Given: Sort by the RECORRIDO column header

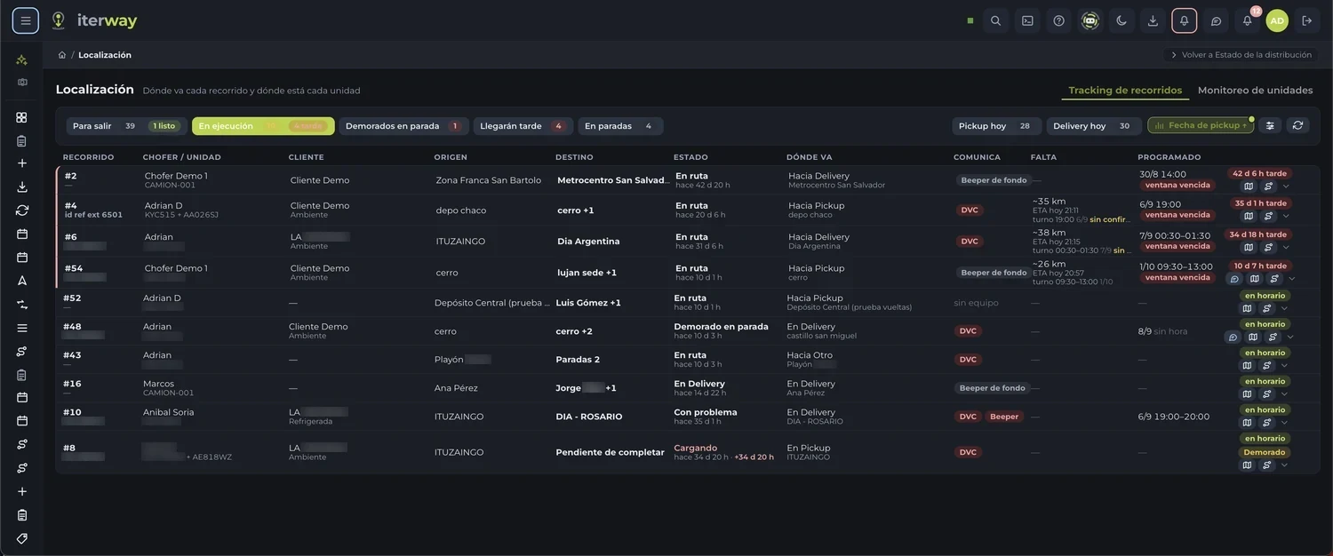Looking at the screenshot, I should [88, 157].
